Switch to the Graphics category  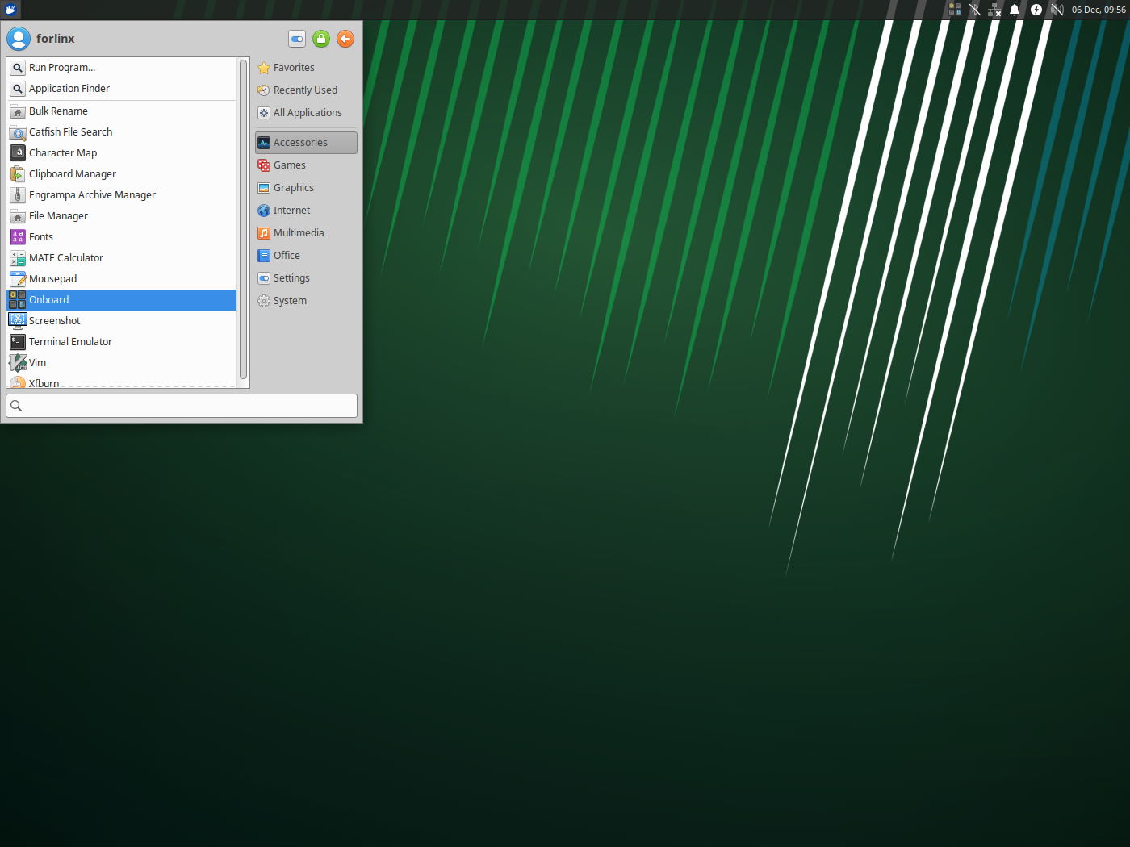pyautogui.click(x=306, y=188)
